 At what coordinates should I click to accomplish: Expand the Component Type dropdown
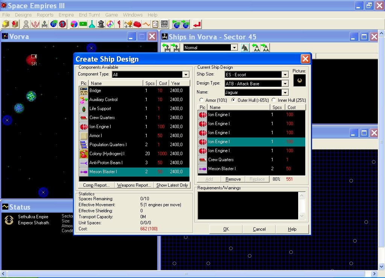[185, 75]
